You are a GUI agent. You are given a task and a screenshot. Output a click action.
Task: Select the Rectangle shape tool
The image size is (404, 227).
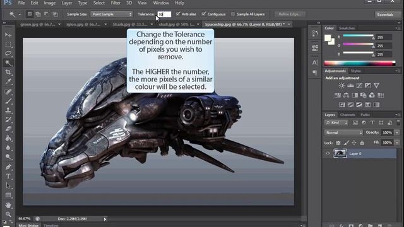pos(8,195)
